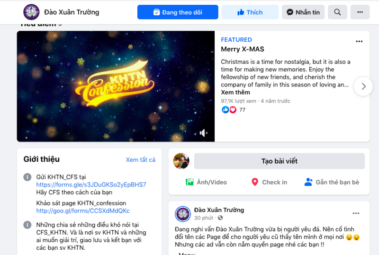Viewport: 379px width, 255px height.
Task: Click the FEATURED label text
Action: pos(236,40)
